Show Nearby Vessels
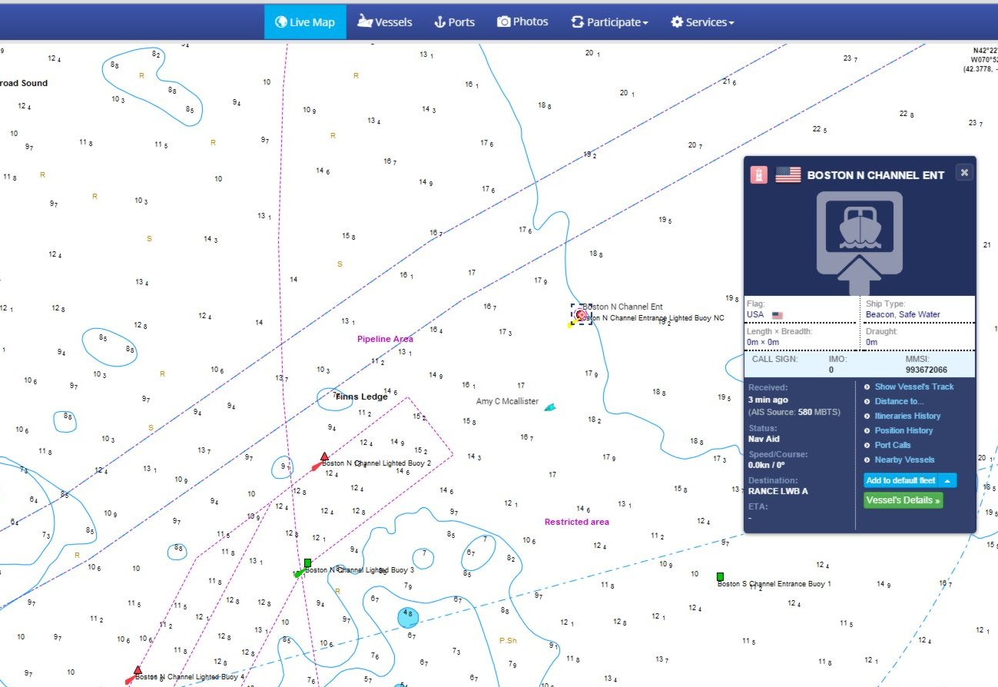The image size is (998, 687). click(x=904, y=460)
